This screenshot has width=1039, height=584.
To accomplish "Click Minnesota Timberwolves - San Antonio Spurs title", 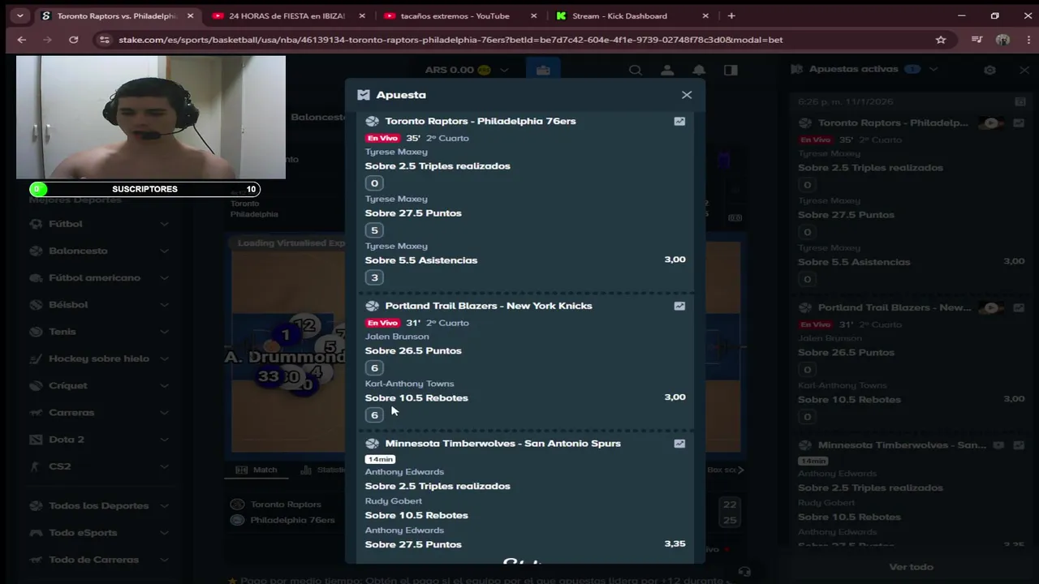I will (x=502, y=444).
